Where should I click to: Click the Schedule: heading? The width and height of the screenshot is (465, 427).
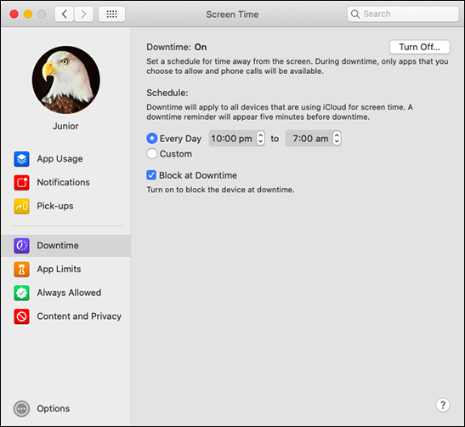[167, 93]
